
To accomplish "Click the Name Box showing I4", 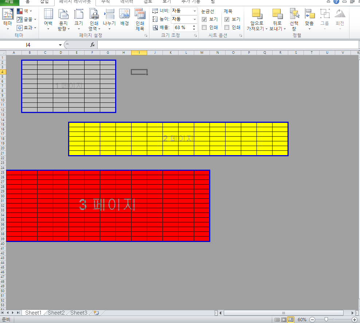I will (x=29, y=45).
